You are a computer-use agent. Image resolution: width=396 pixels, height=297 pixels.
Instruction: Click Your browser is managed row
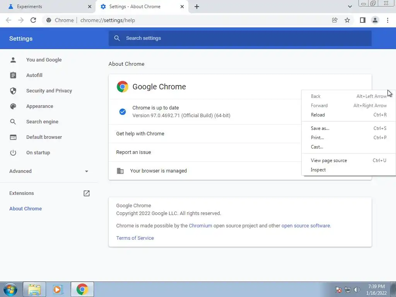click(205, 171)
